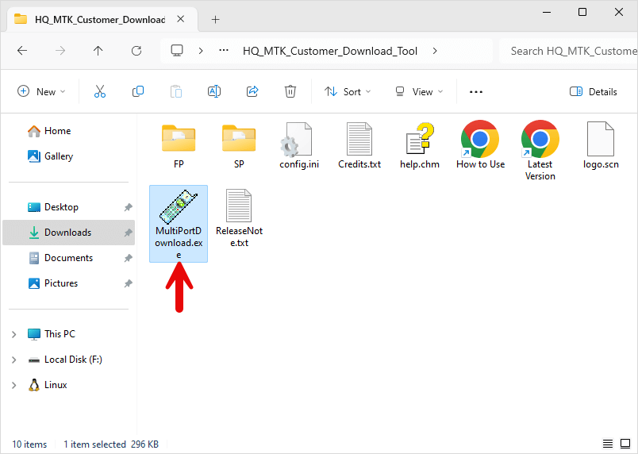Click the Delete trash icon
Image resolution: width=638 pixels, height=454 pixels.
pyautogui.click(x=290, y=91)
